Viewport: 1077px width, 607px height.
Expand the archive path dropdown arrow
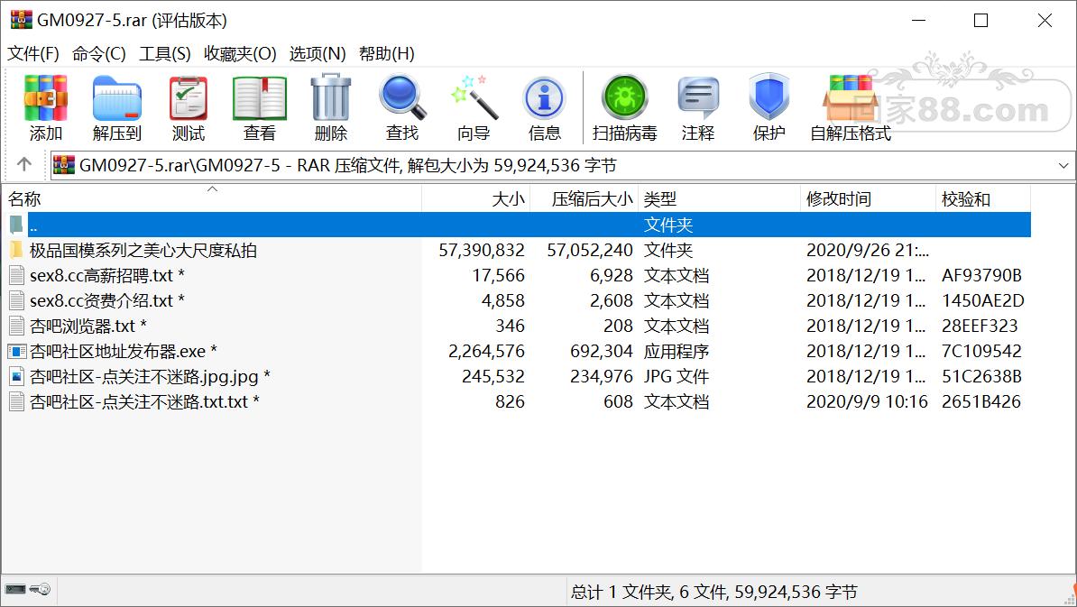[1063, 166]
